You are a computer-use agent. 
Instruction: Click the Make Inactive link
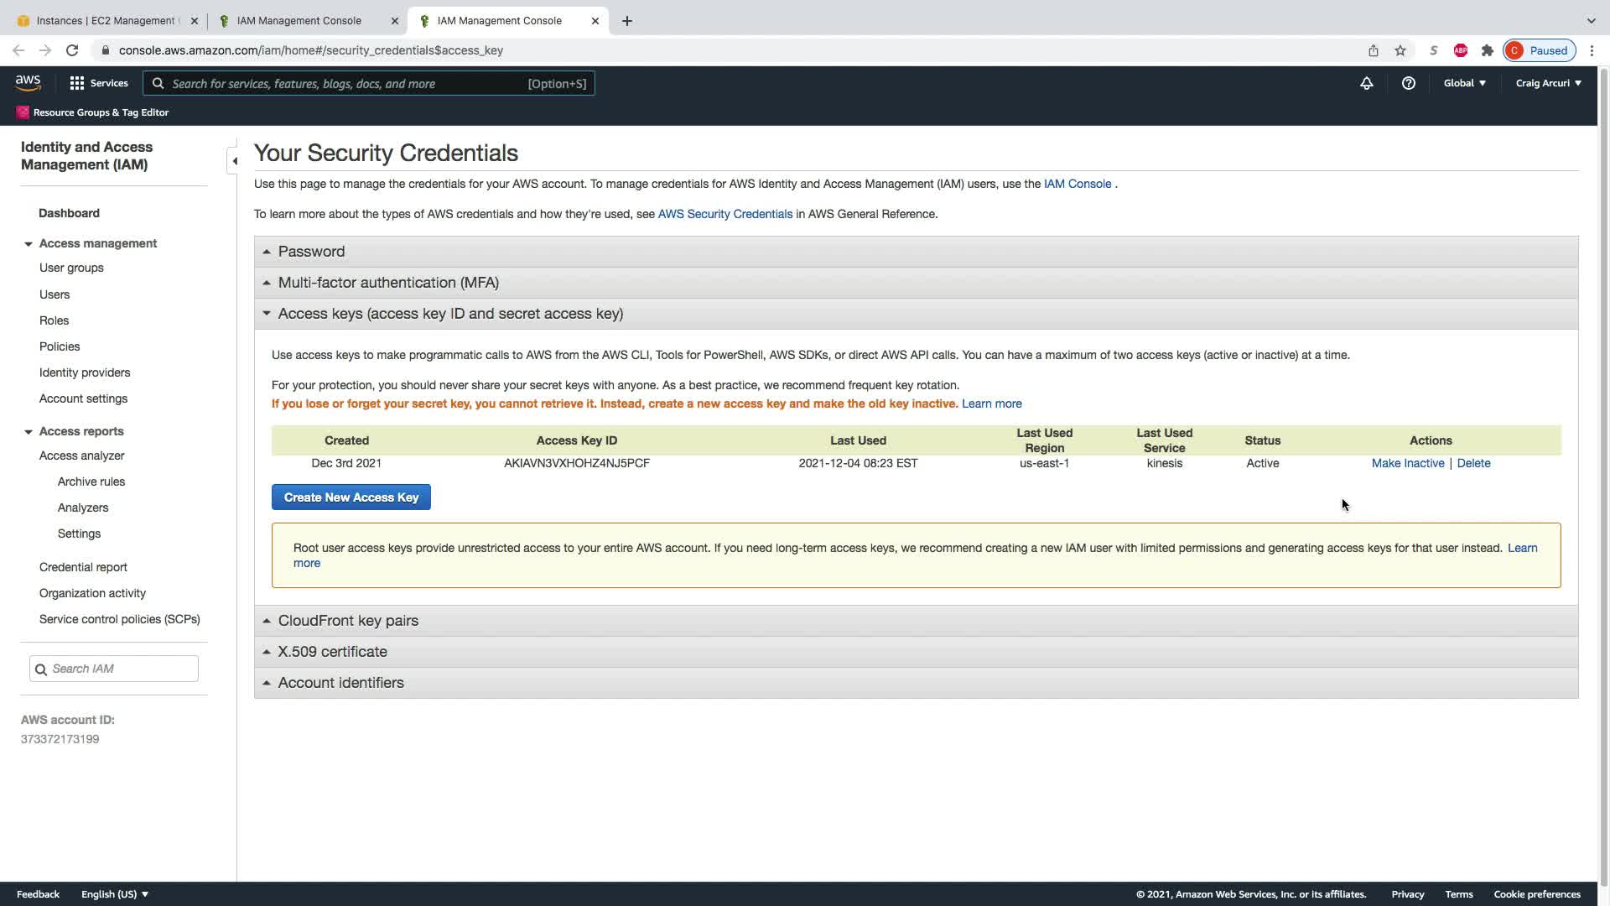[x=1407, y=463]
